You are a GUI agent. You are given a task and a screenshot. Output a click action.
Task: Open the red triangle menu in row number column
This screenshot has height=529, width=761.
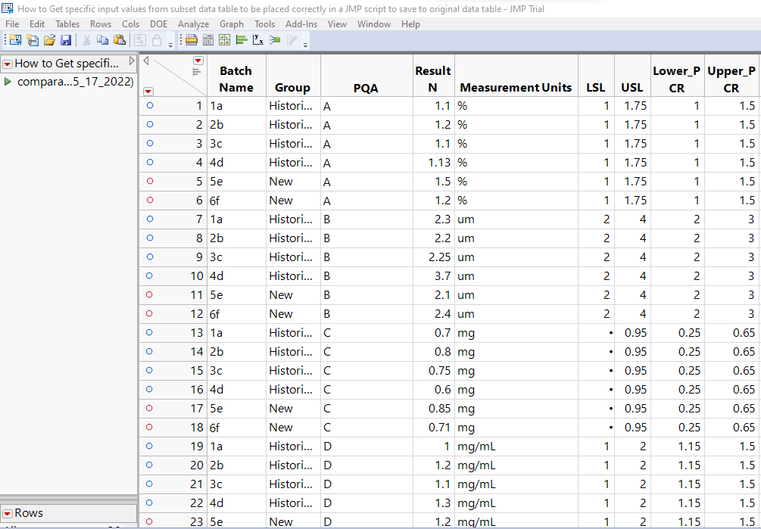click(x=148, y=91)
